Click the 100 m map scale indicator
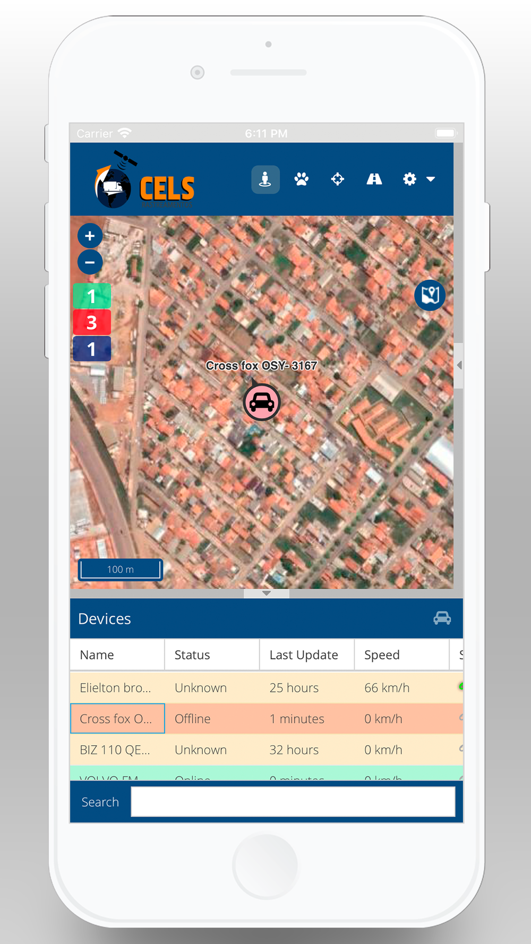 121,569
